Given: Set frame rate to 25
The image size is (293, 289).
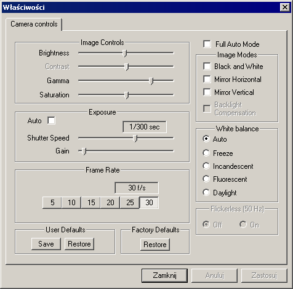Looking at the screenshot, I should 130,203.
